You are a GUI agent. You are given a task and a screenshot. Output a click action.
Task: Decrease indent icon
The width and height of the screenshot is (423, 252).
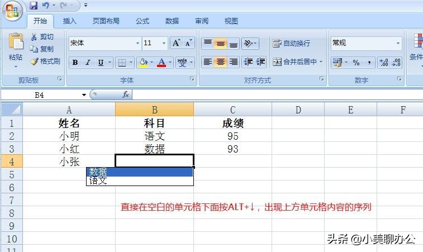(248, 62)
